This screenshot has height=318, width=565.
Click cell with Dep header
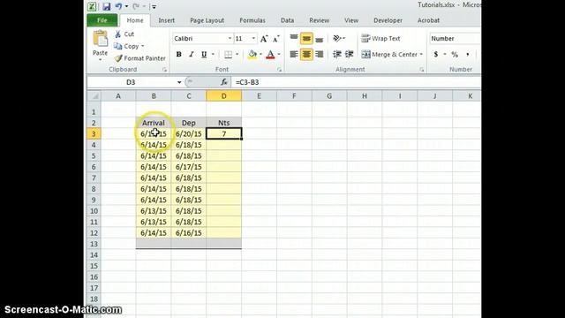(188, 123)
